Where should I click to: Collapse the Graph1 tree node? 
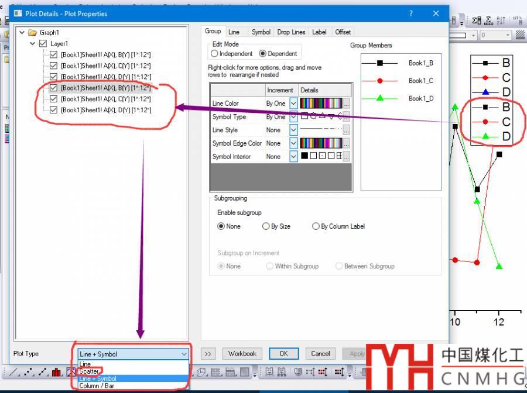click(x=22, y=33)
